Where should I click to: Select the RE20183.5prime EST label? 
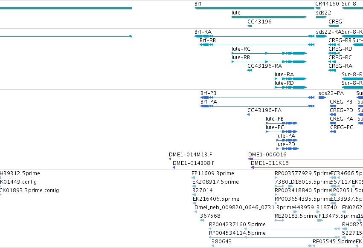coord(296,216)
